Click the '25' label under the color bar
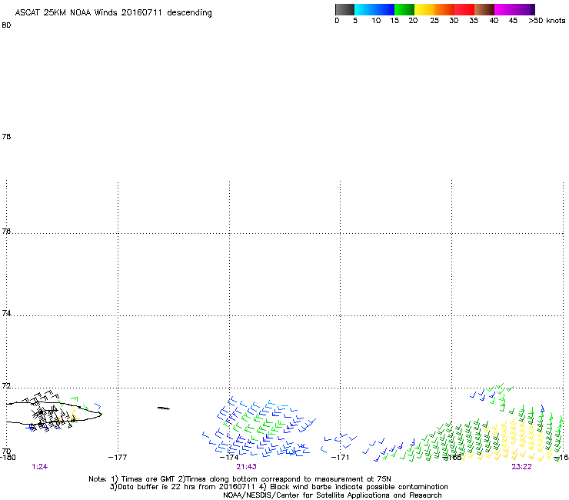The image size is (569, 500). (434, 21)
